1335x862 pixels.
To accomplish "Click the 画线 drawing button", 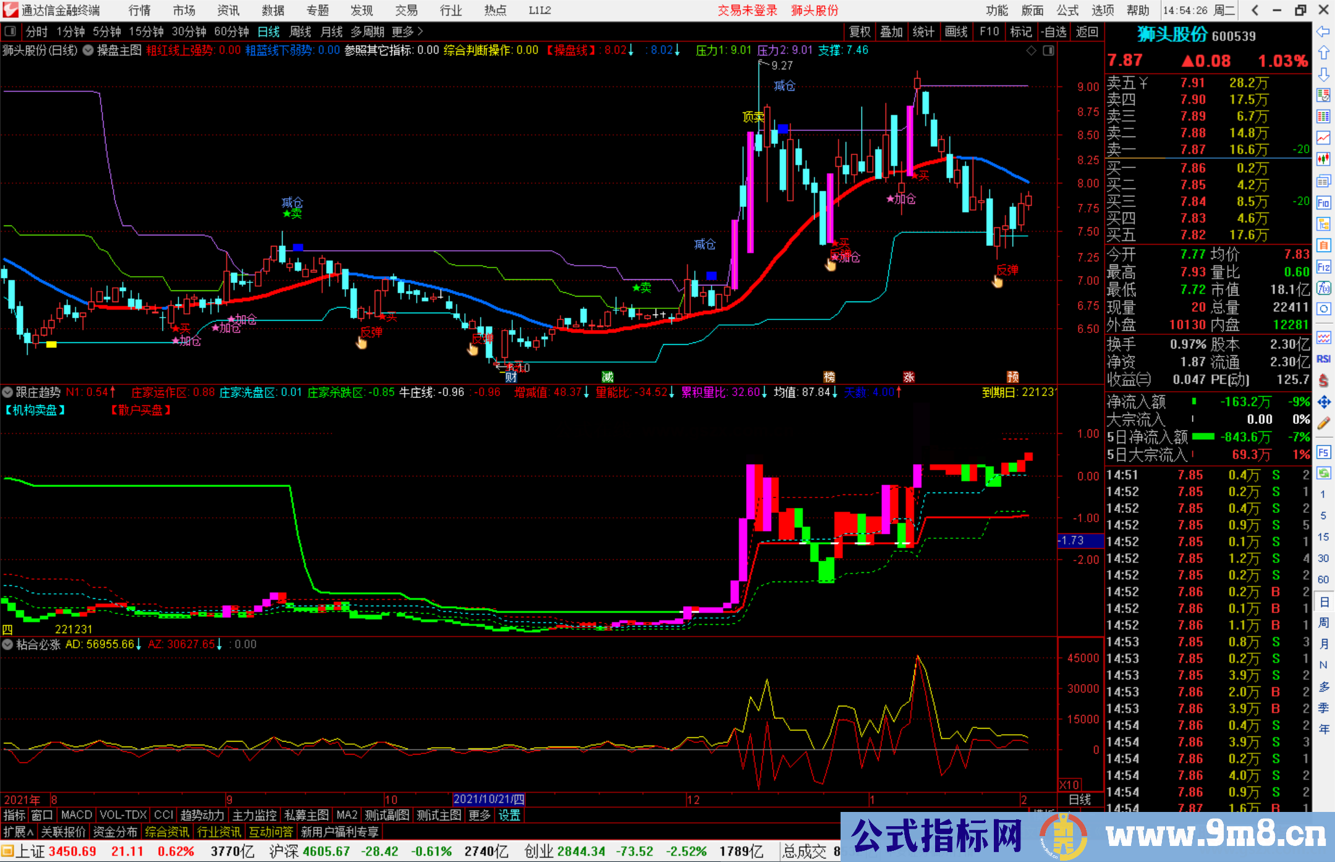I will pyautogui.click(x=956, y=32).
